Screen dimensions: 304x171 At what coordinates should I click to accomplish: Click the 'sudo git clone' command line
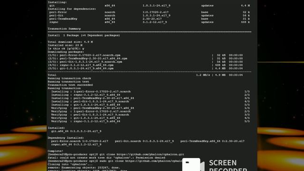point(115,161)
